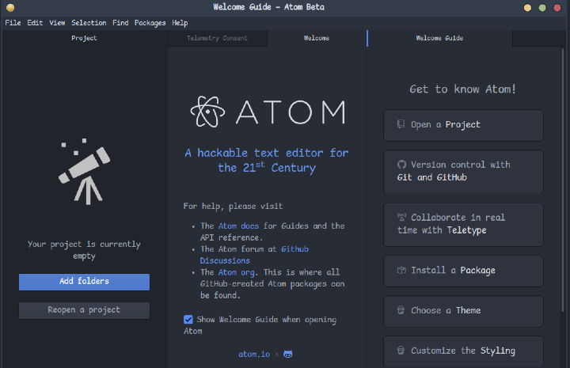This screenshot has height=368, width=570.
Task: Open the Atom org link
Action: [x=236, y=272]
